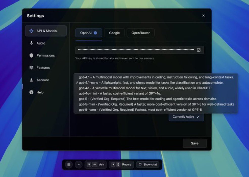Choose gpt-4o from the model list
Image resolution: width=249 pixels, height=177 pixels.
point(156,88)
